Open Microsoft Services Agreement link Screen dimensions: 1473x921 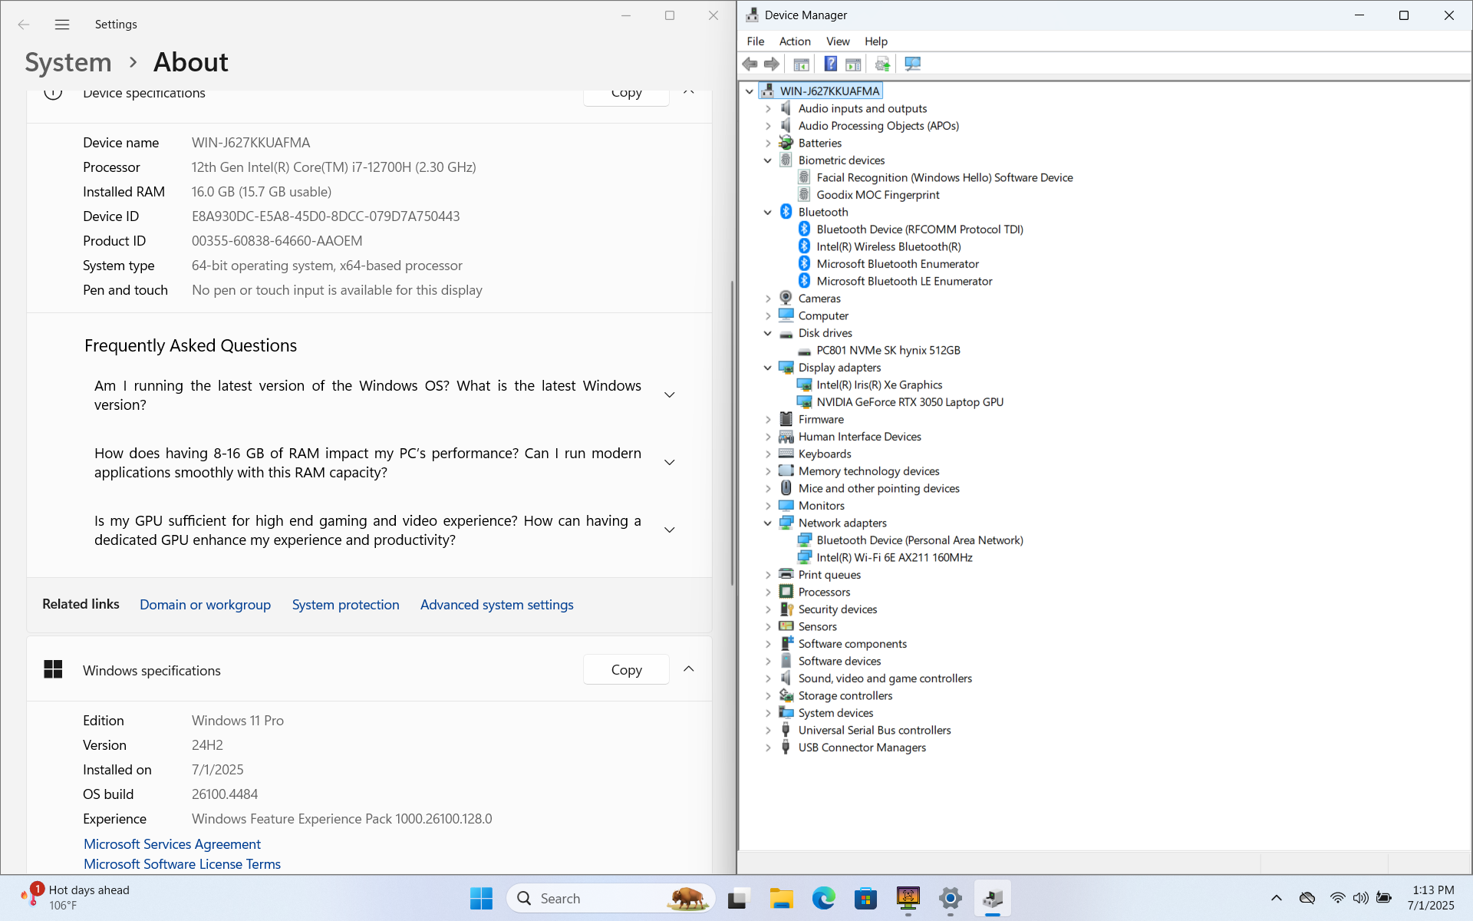(x=172, y=844)
